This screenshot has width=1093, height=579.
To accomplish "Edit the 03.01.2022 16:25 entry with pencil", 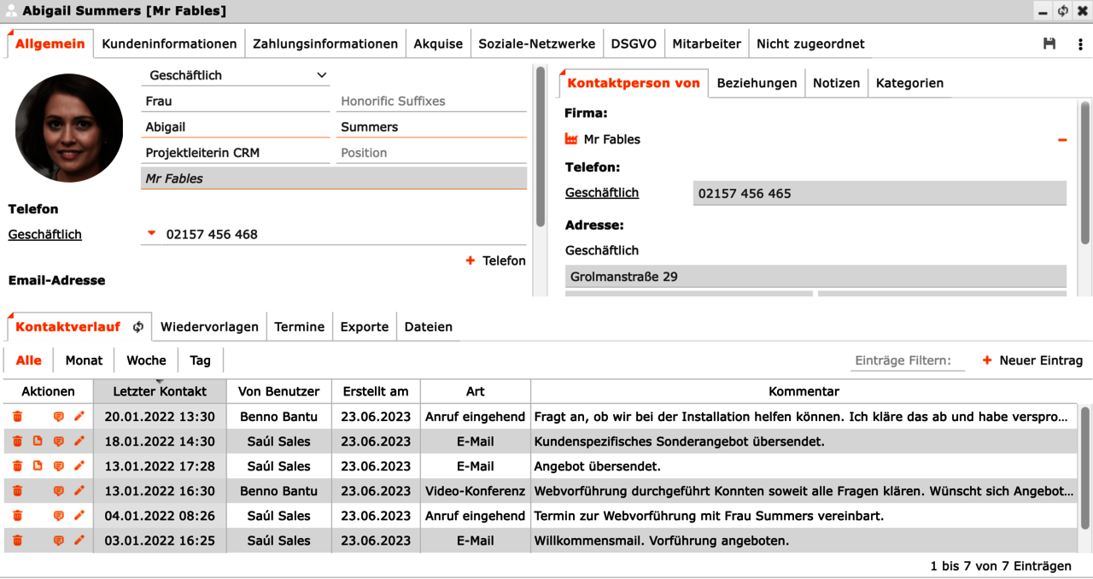I will 79,541.
